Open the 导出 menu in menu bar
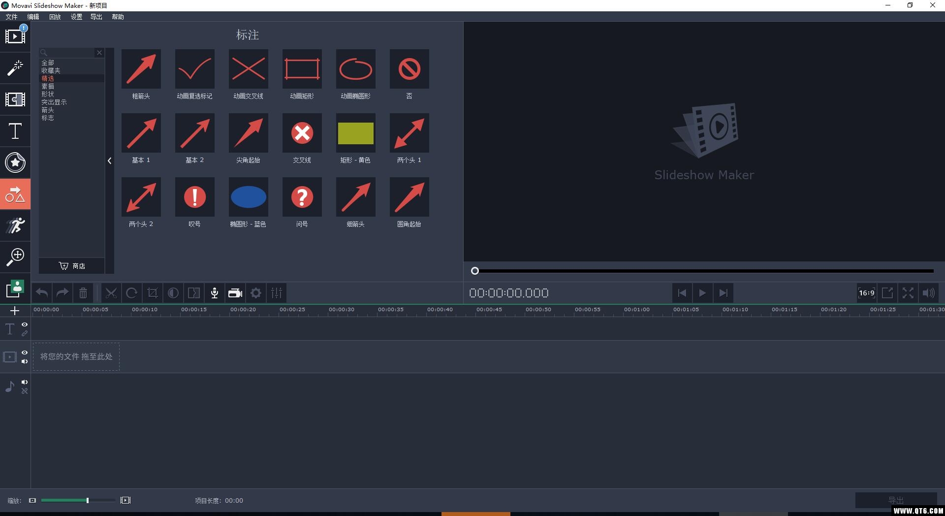The height and width of the screenshot is (516, 945). tap(96, 17)
